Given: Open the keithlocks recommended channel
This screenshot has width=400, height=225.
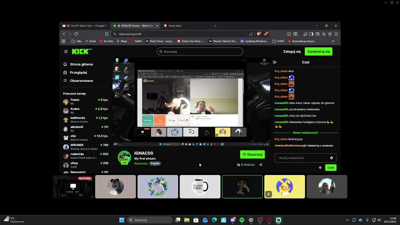Looking at the screenshot, I should 86,120.
